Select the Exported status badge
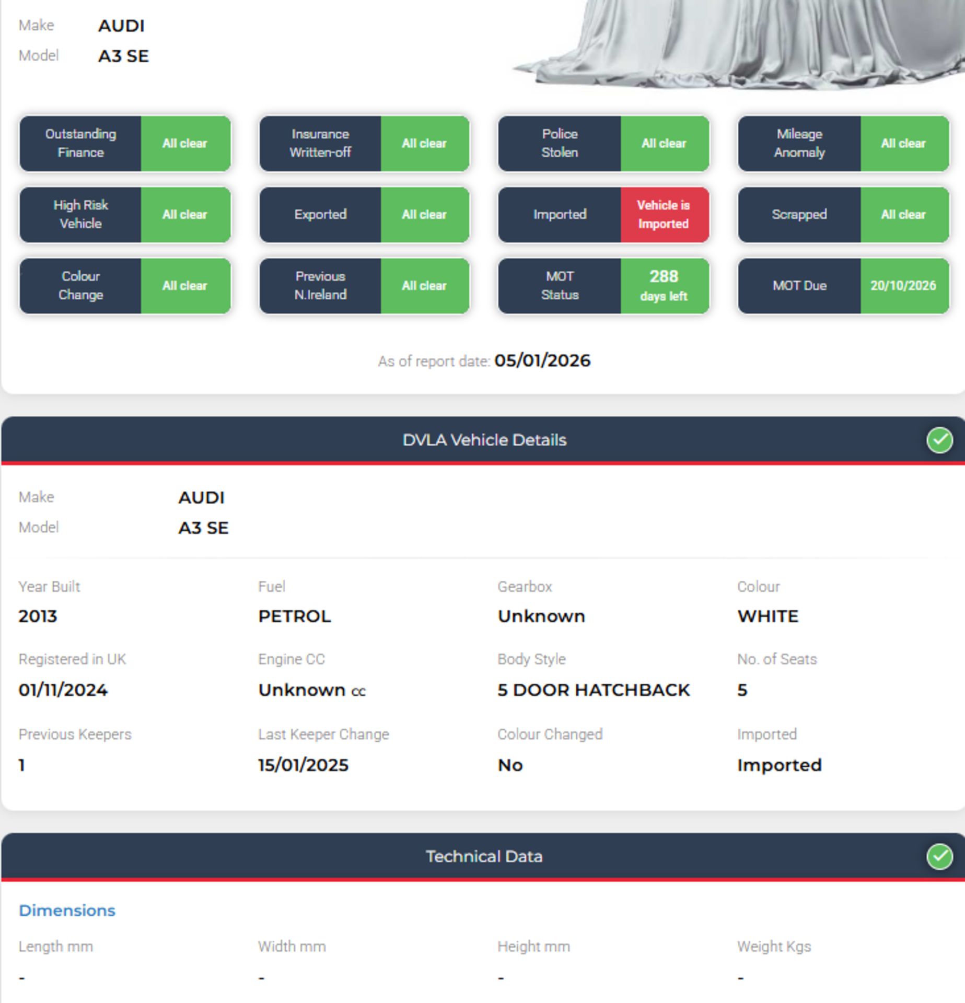Viewport: 965px width, 1003px height. (x=364, y=214)
